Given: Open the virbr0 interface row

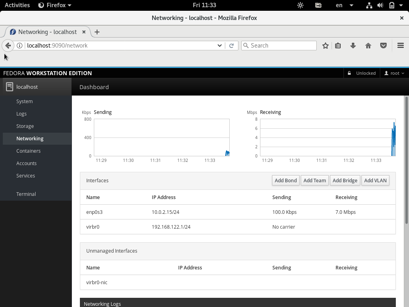Looking at the screenshot, I should click(238, 227).
